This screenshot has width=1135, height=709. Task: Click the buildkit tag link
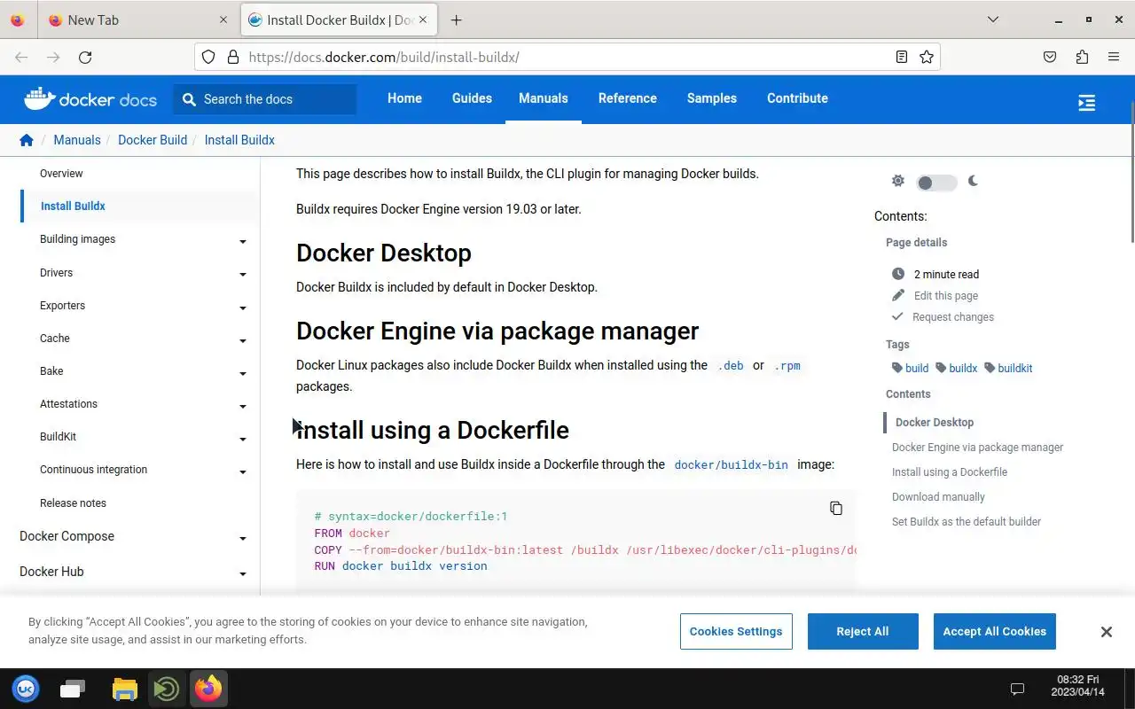click(x=1008, y=368)
